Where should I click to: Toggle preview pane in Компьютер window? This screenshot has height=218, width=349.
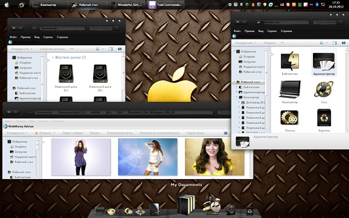click(x=111, y=49)
